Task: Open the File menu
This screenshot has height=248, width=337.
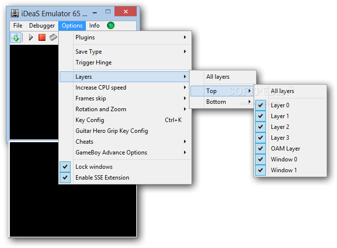Action: [x=18, y=26]
